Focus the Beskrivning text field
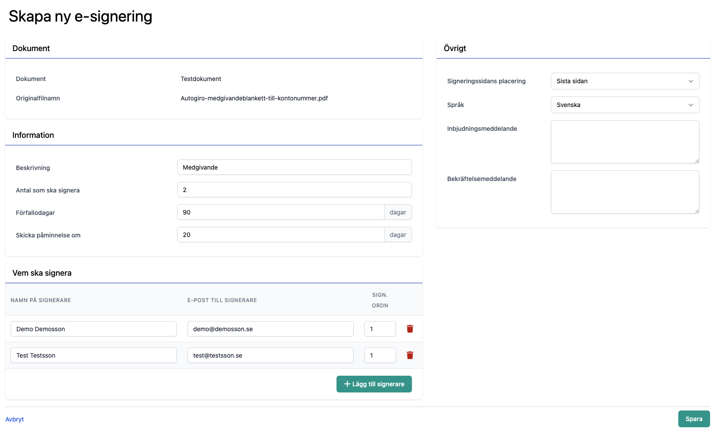The image size is (718, 440). (294, 167)
